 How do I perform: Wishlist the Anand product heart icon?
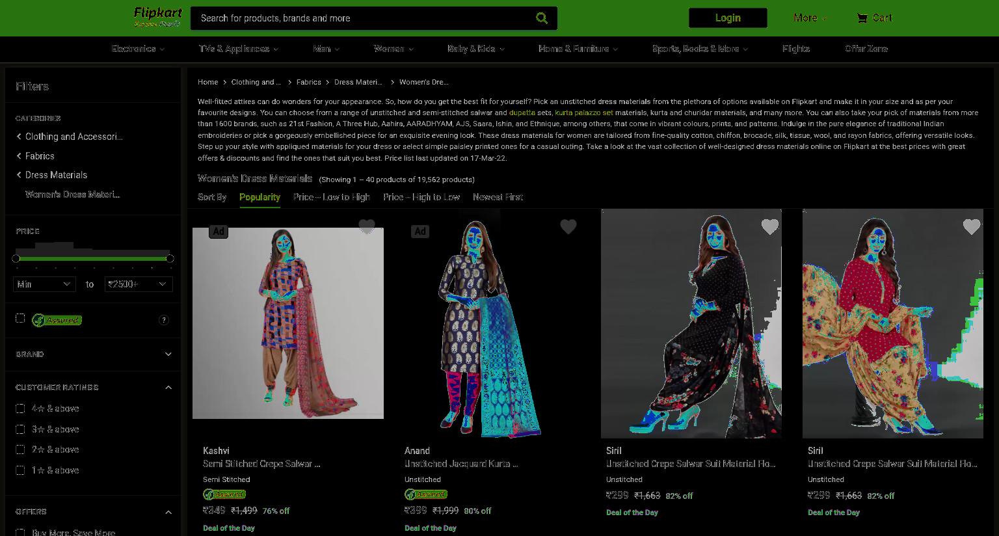568,226
